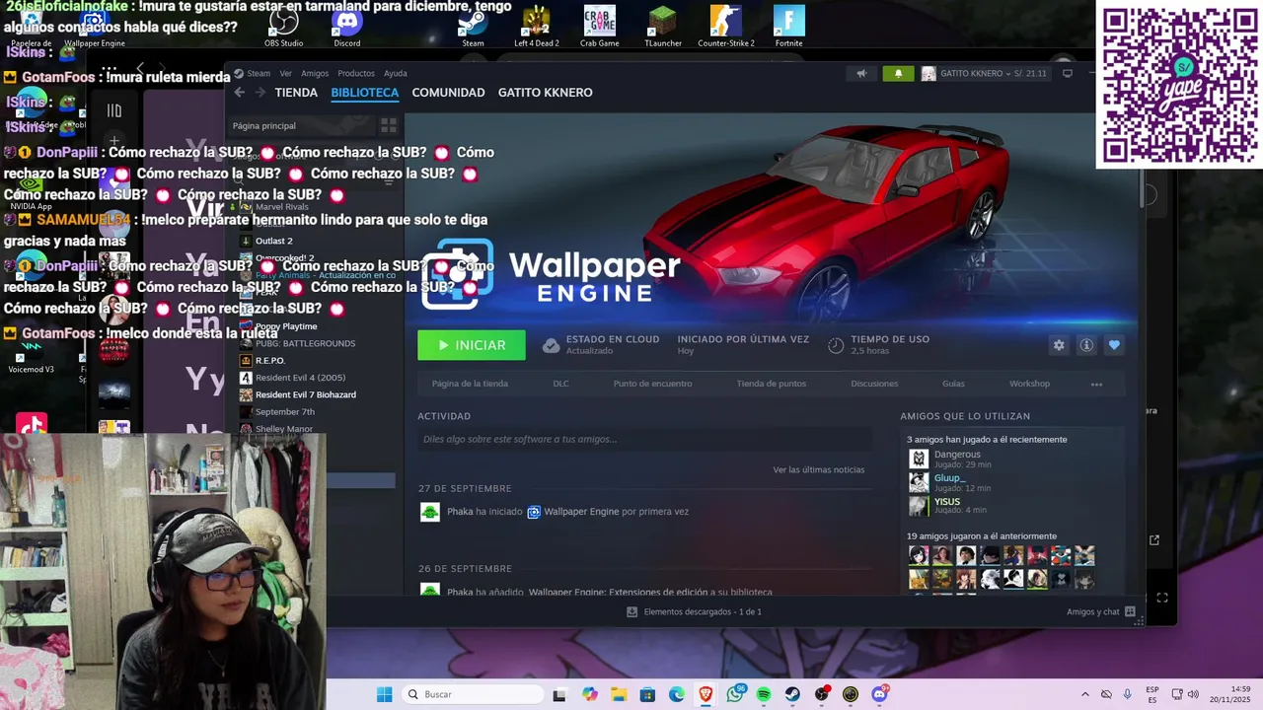Click the Windows taskbar Buscar search box
The width and height of the screenshot is (1263, 710).
[x=471, y=694]
